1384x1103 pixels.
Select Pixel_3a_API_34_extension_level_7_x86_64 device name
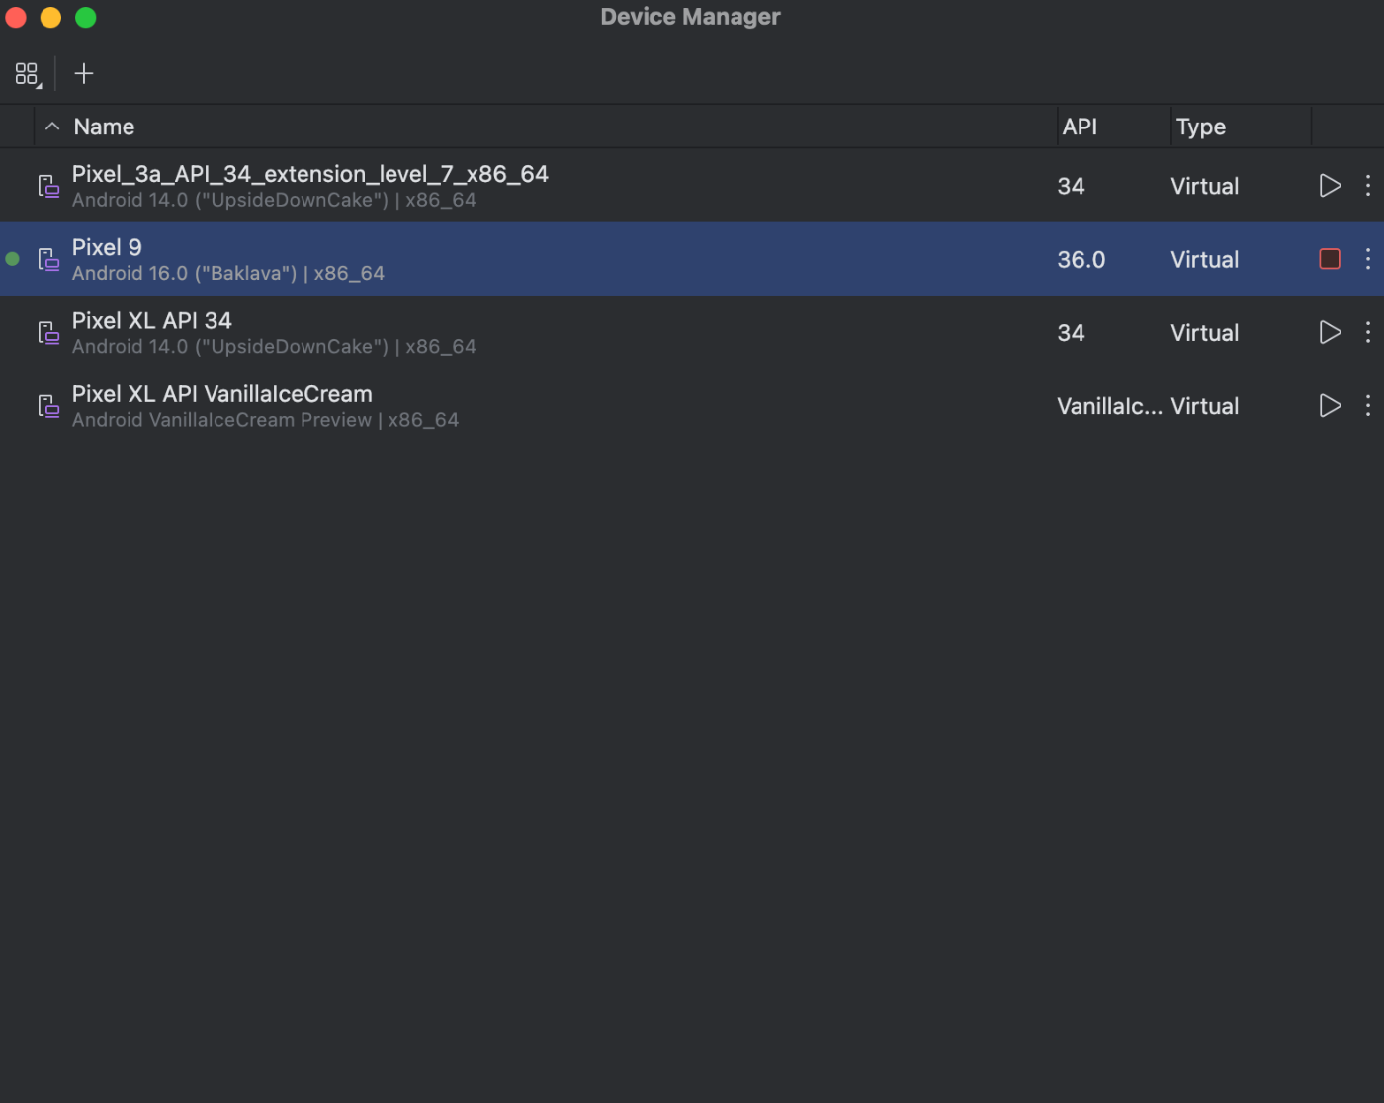(x=309, y=174)
